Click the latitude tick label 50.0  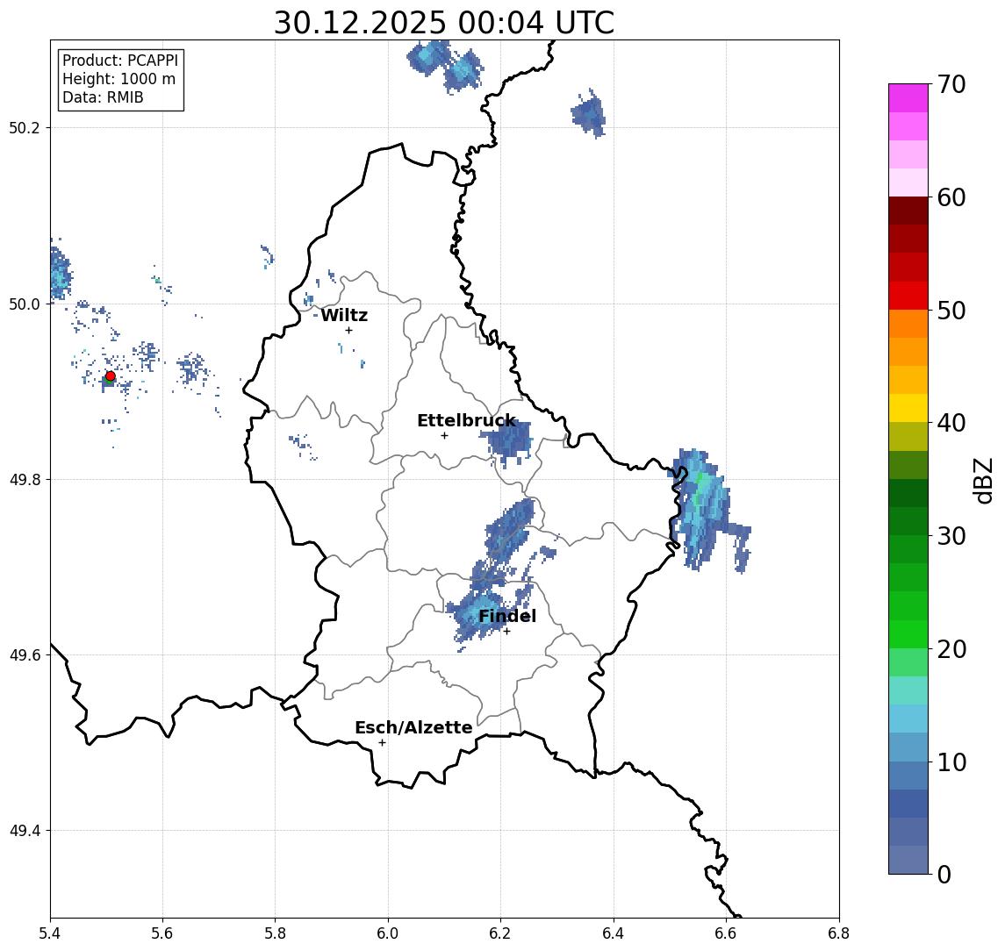[x=25, y=304]
